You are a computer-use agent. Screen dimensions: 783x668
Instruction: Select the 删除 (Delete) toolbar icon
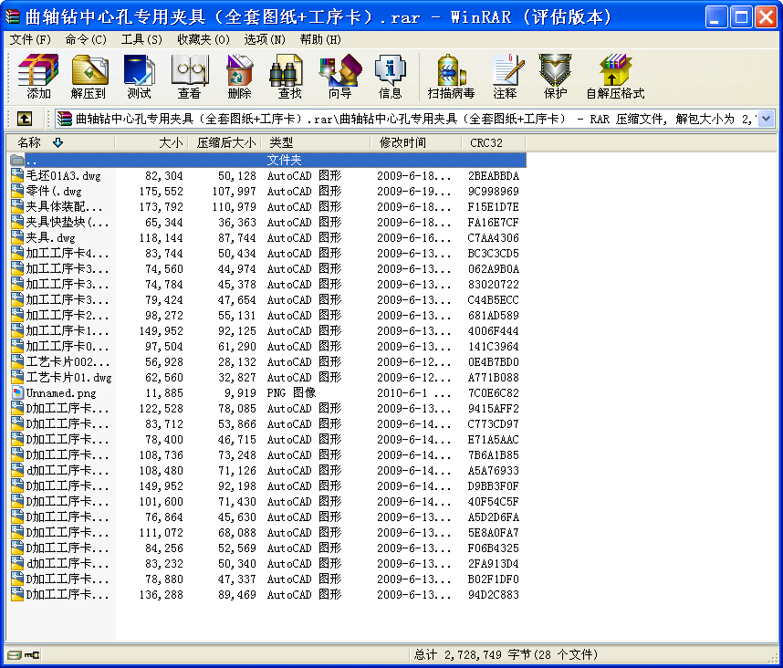point(239,76)
